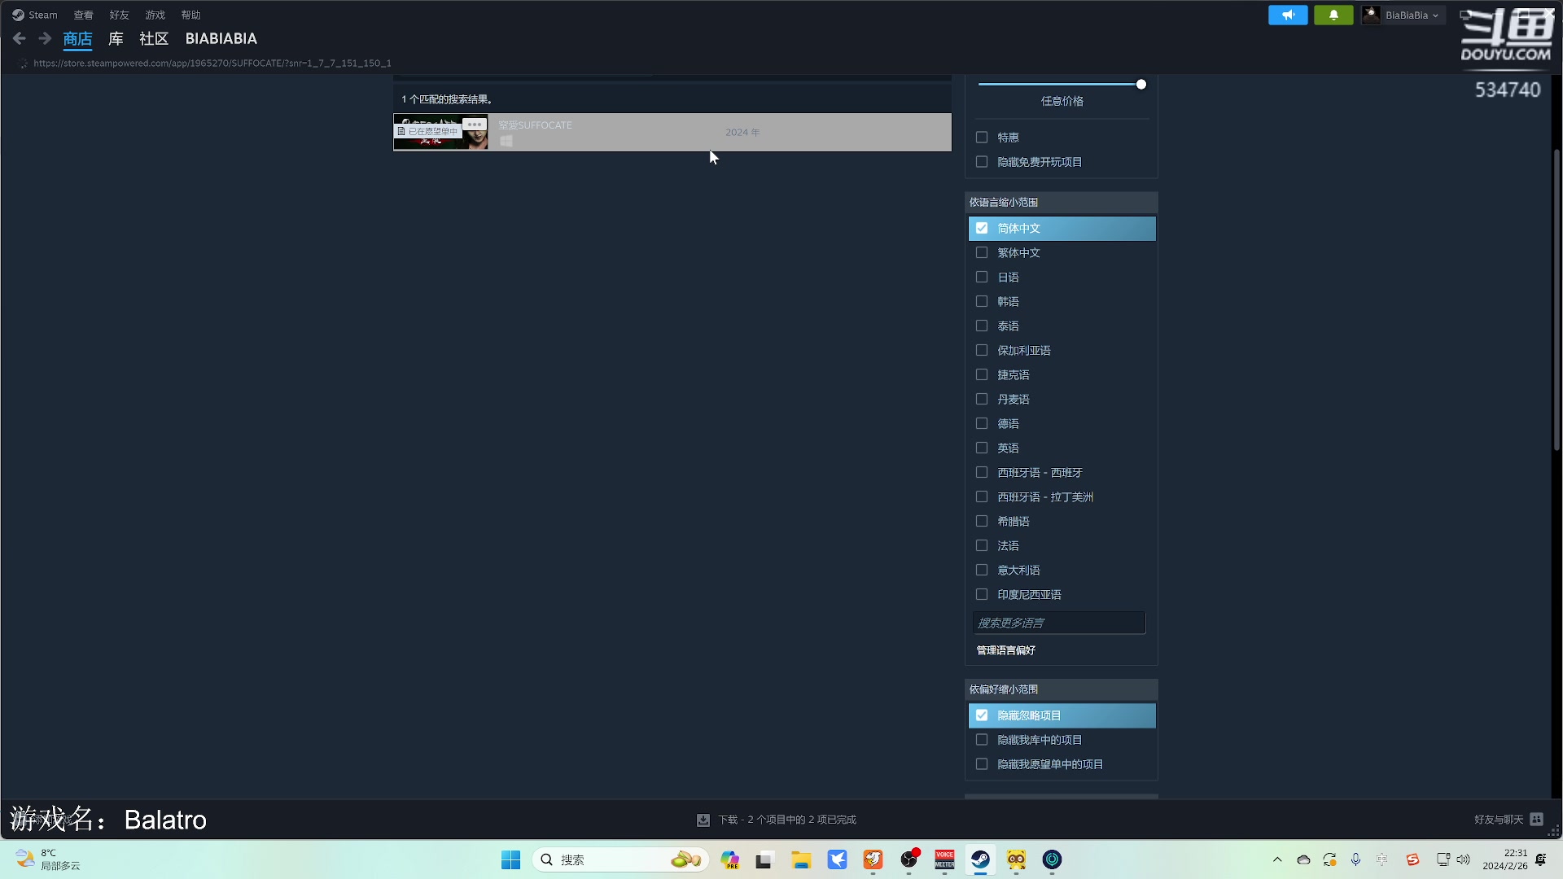Click the 已在愿望单中 wishlist badge
1563x879 pixels.
point(427,131)
